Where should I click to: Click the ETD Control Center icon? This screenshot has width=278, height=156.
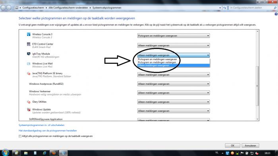click(x=29, y=44)
